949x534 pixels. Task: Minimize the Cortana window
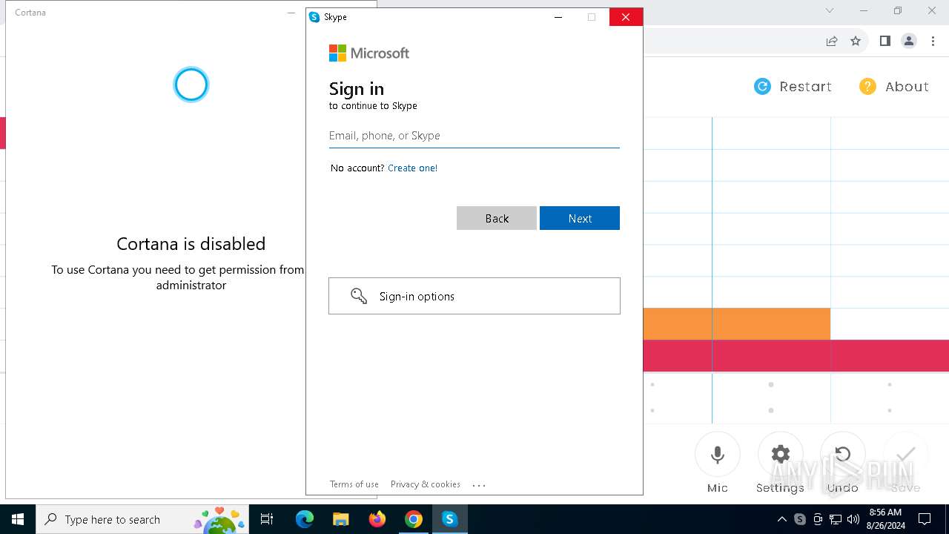pos(291,13)
